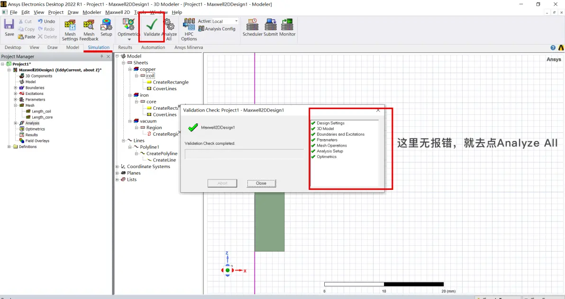Viewport: 565px width, 299px height.
Task: Open HPC Options
Action: (189, 29)
